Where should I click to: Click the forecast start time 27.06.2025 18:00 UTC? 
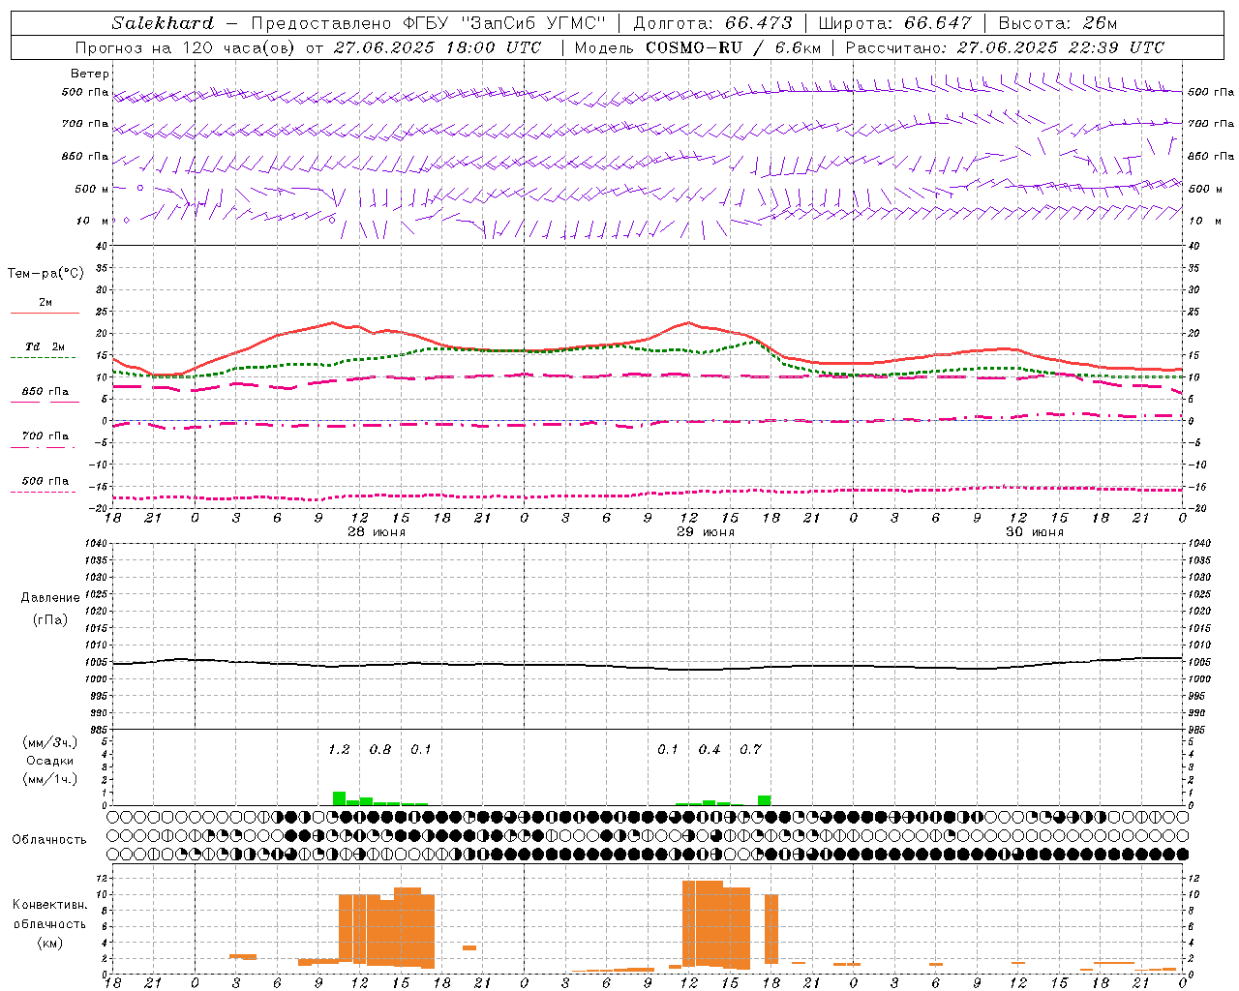tap(438, 47)
